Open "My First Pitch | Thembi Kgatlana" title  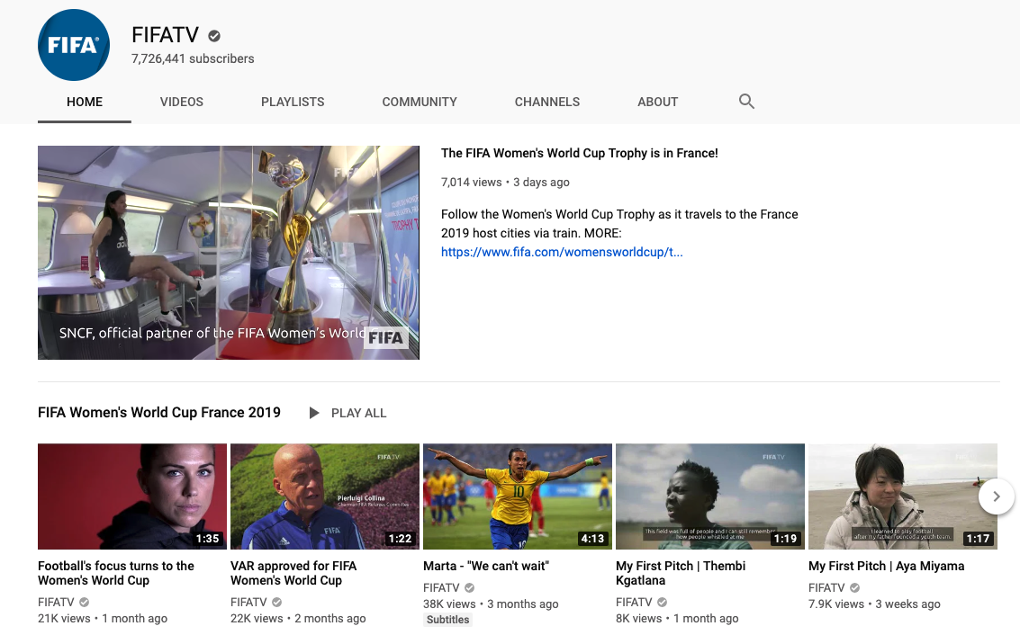click(x=681, y=573)
